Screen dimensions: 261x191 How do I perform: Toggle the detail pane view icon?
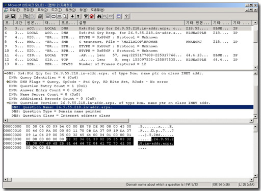tap(54, 16)
